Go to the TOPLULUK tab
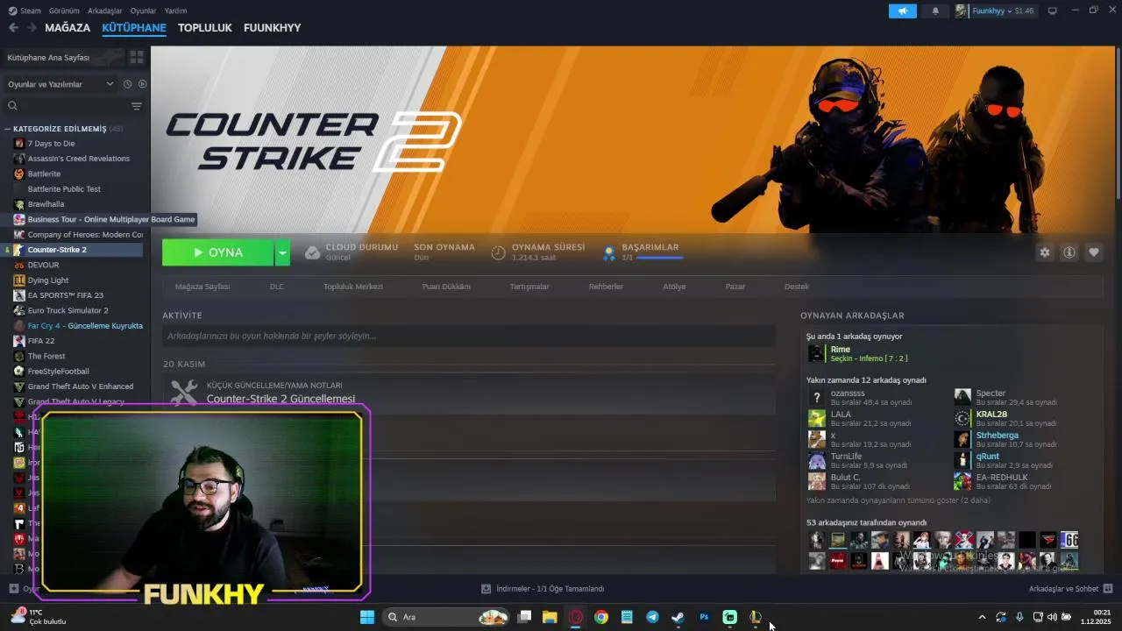 click(x=204, y=27)
